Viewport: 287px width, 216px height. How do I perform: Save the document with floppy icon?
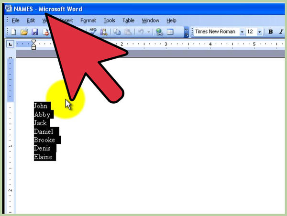[x=35, y=32]
